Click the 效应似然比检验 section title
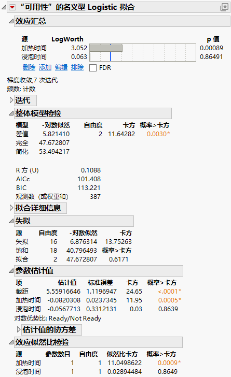Screen dimensions: 231x377 tap(42, 342)
